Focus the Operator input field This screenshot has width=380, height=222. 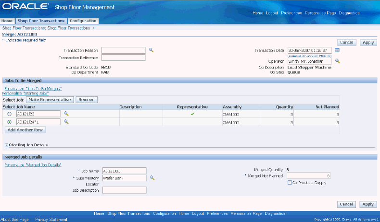click(309, 61)
